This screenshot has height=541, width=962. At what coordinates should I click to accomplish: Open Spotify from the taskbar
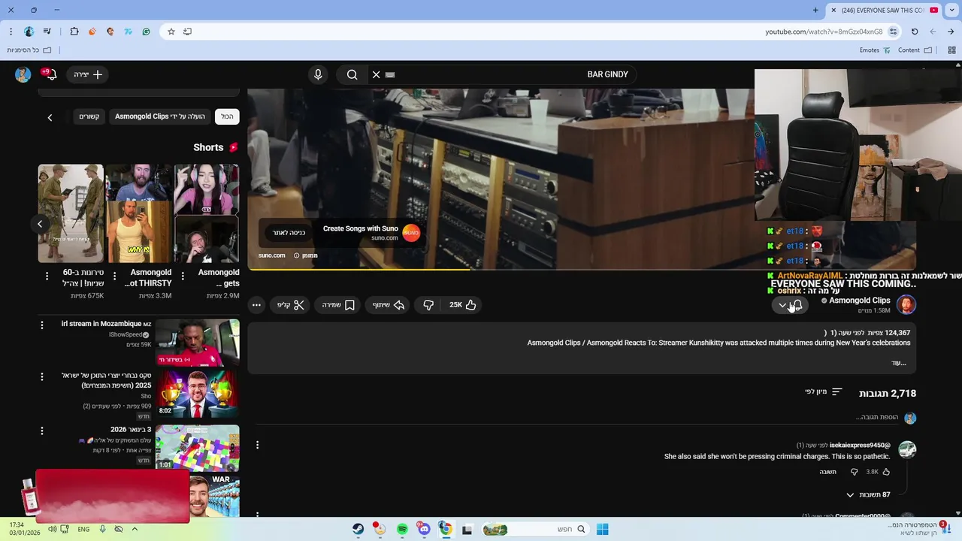(x=402, y=529)
